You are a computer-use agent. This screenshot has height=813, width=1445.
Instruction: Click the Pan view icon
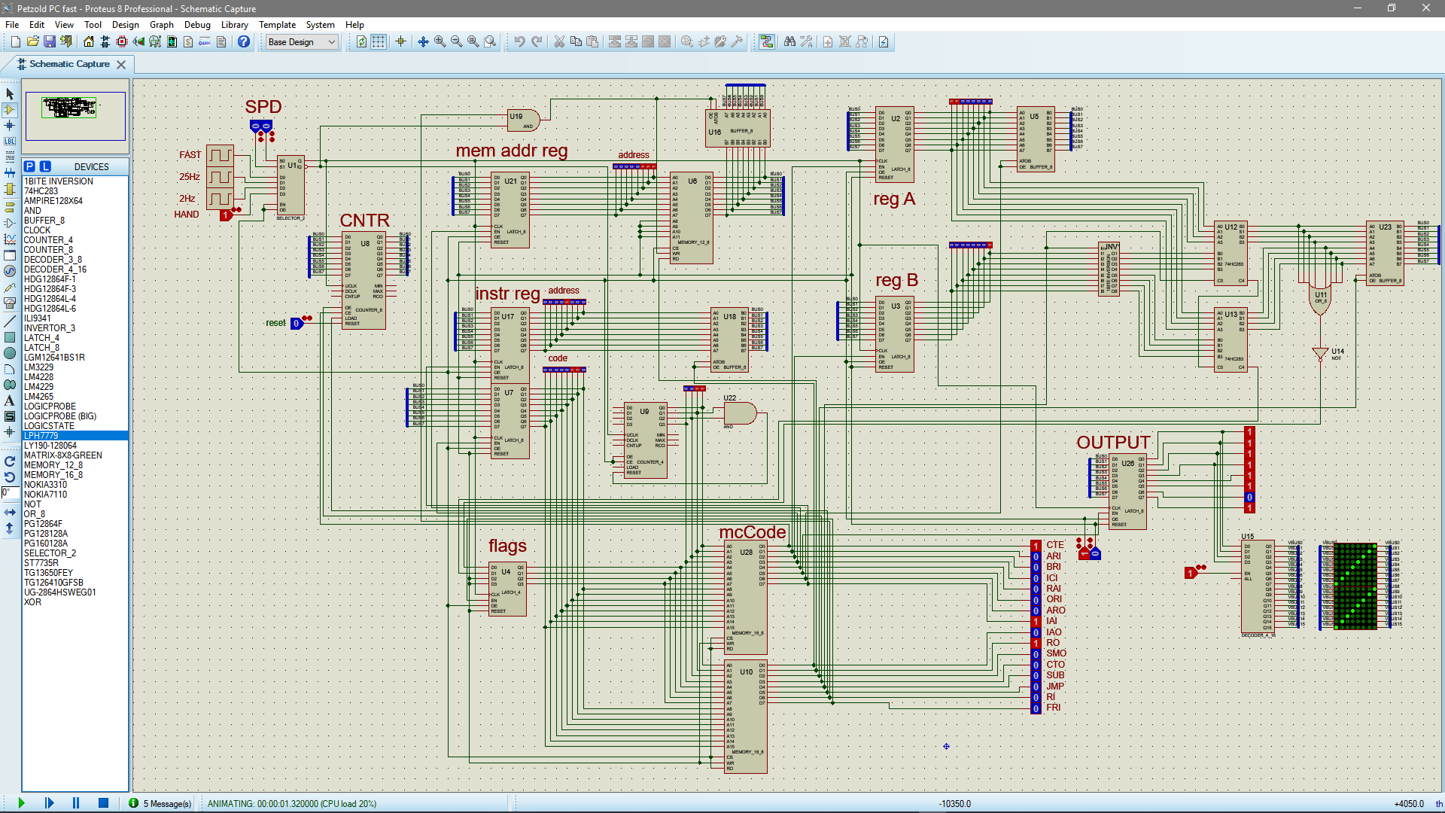[x=423, y=42]
